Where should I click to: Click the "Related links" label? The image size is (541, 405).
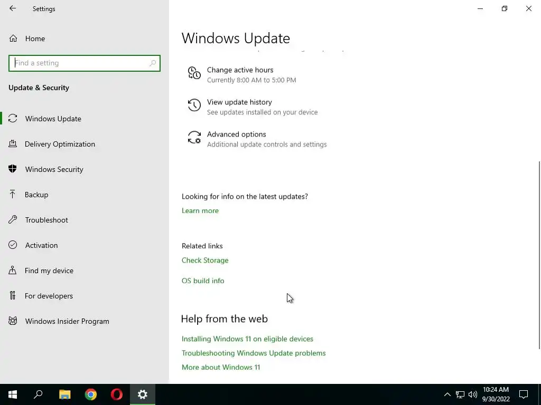coord(202,246)
